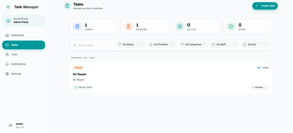Click the Task Manager logo icon
The image size is (293, 133).
[8, 7]
